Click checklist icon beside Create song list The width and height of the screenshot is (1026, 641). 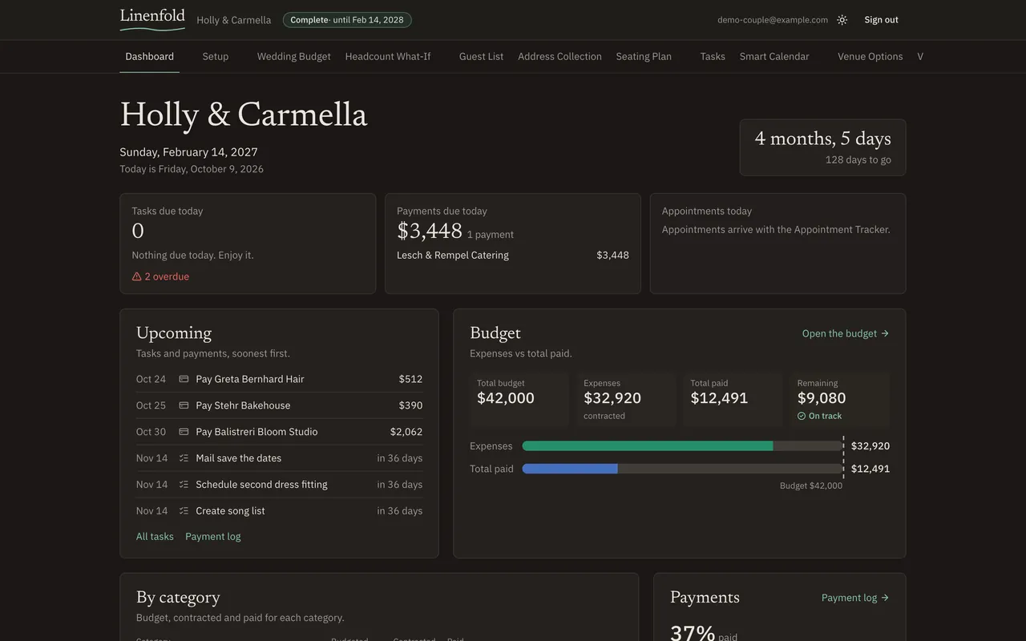pyautogui.click(x=184, y=511)
